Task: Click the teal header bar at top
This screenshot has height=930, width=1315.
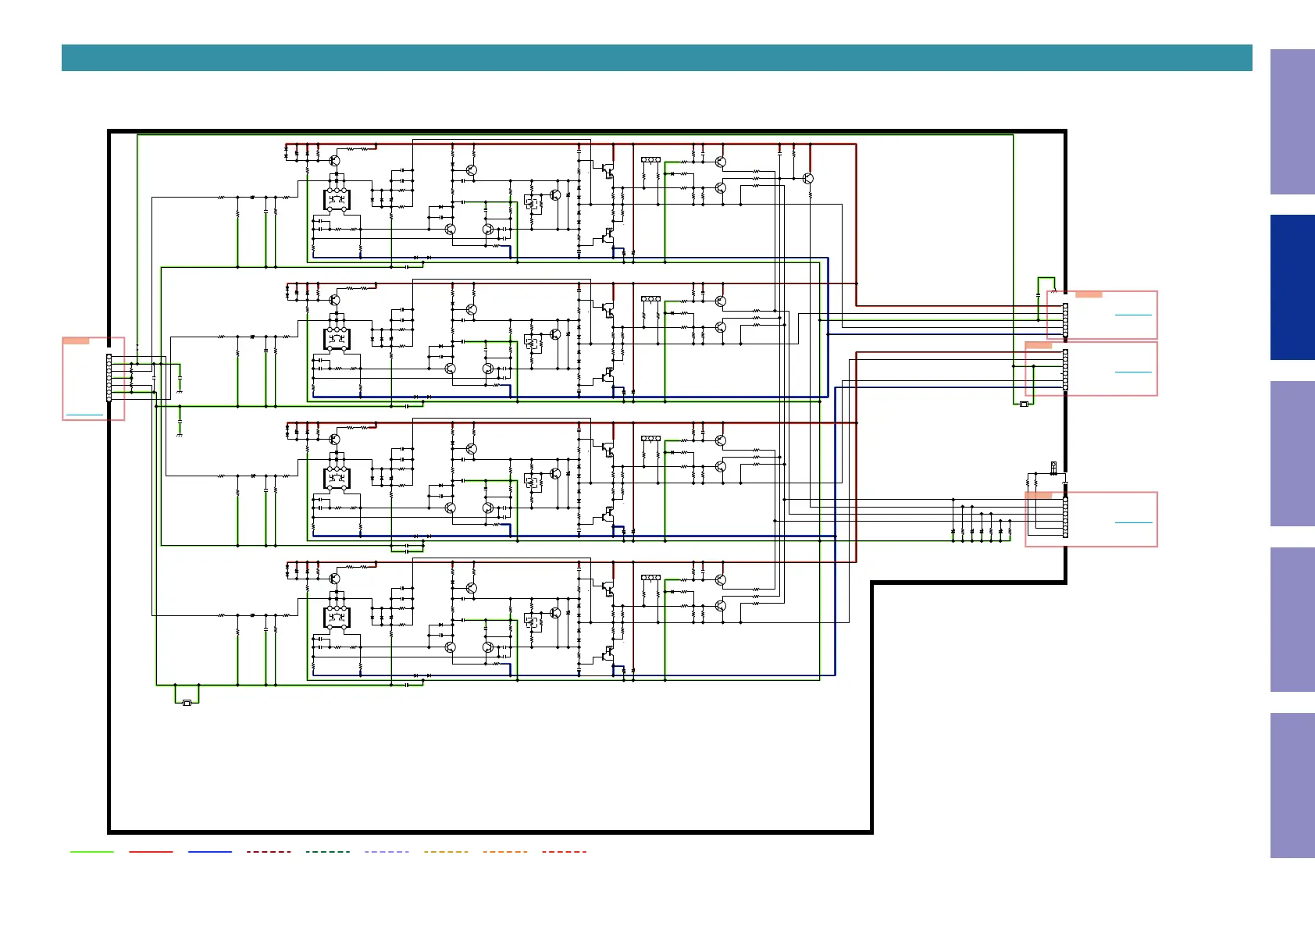Action: 656,58
